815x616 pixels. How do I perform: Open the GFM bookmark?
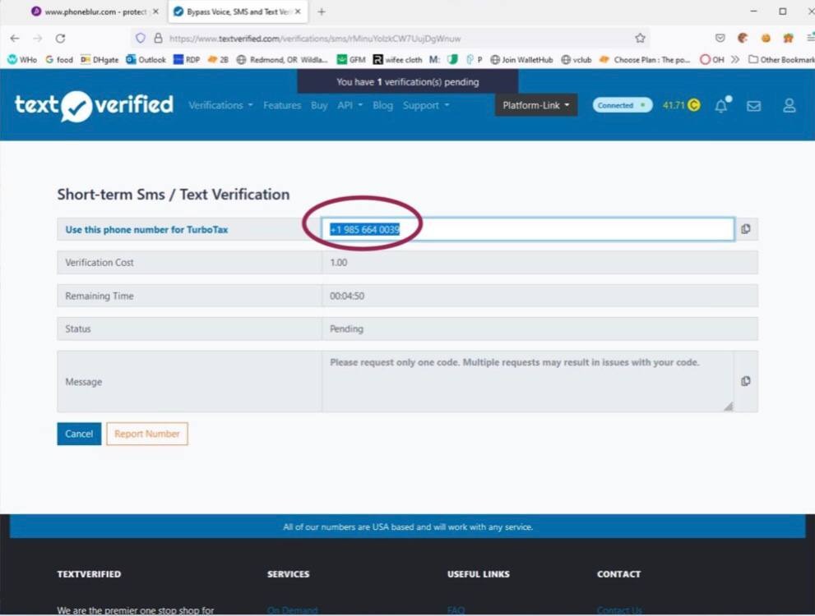(x=351, y=60)
